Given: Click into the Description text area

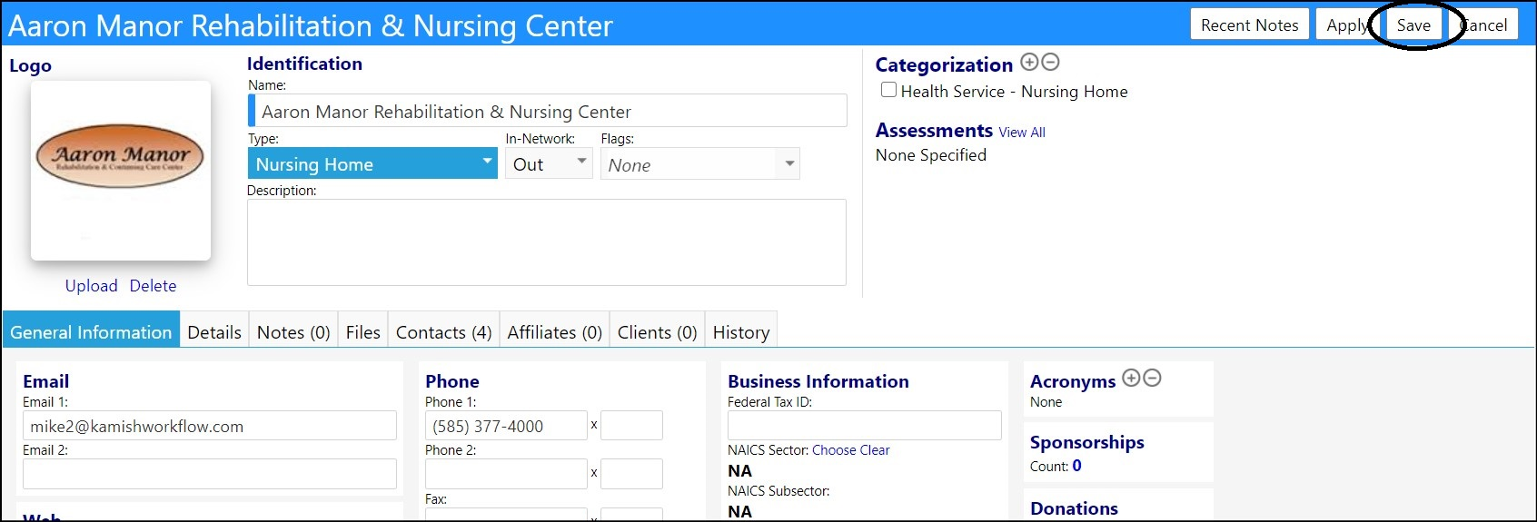Looking at the screenshot, I should (547, 242).
